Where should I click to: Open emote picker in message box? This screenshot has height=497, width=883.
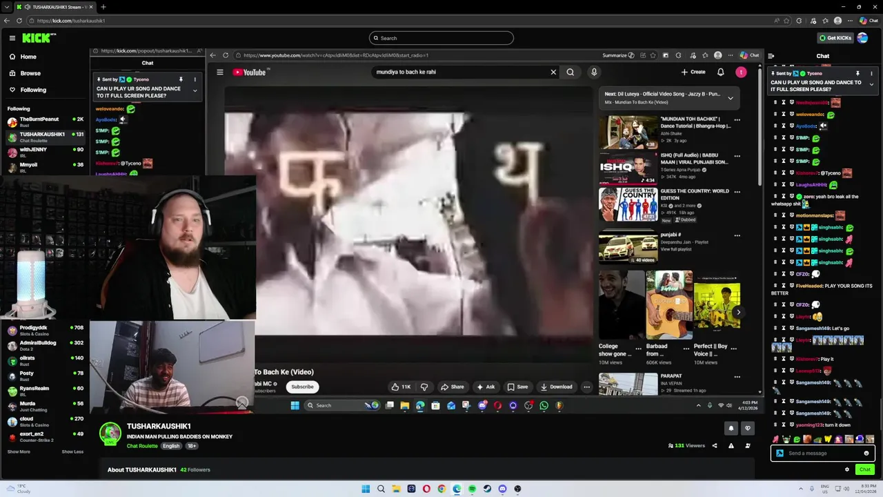[866, 454]
